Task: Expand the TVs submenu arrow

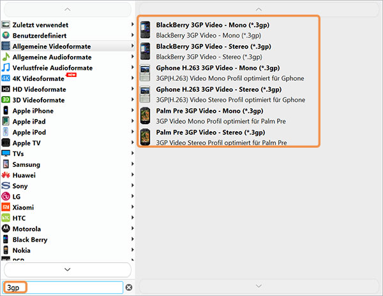Action: pos(132,153)
